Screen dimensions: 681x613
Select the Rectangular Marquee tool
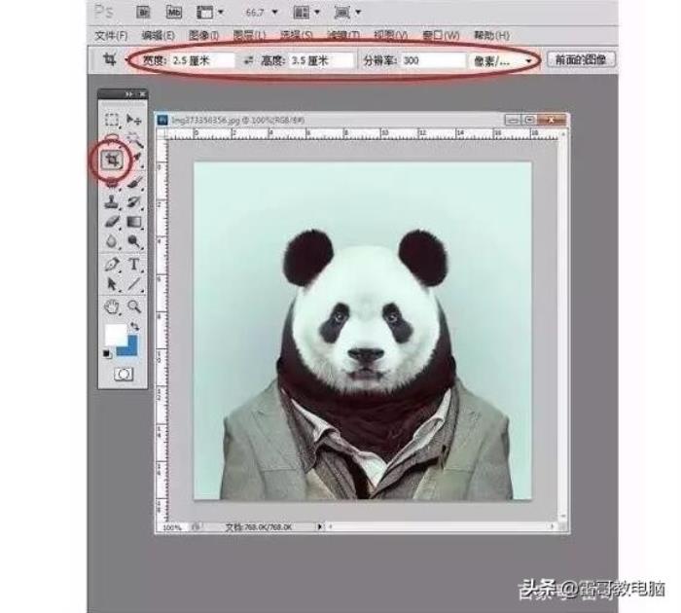(x=113, y=119)
